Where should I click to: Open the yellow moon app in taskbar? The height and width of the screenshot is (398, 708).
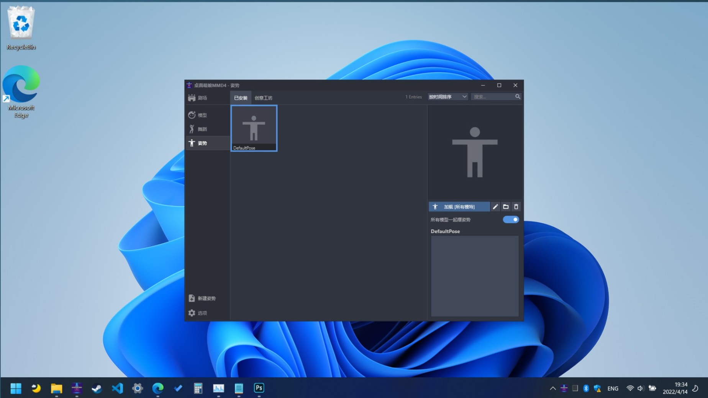[x=36, y=388]
